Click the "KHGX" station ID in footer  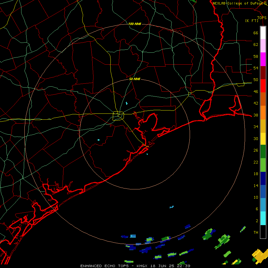143,266
